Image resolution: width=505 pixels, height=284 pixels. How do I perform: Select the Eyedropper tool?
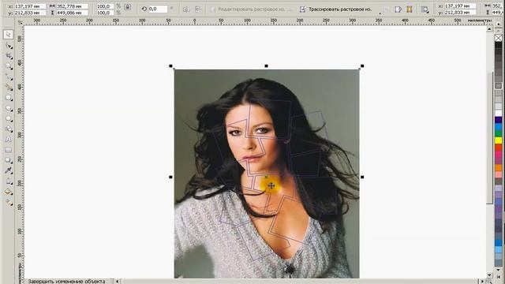point(9,170)
